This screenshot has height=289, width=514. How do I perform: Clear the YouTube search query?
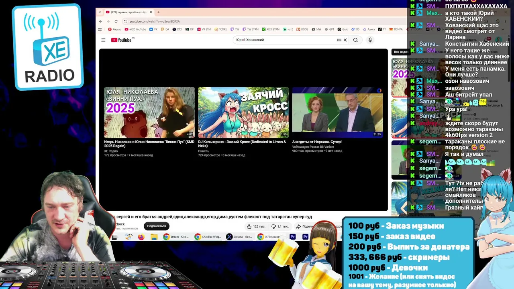point(345,40)
